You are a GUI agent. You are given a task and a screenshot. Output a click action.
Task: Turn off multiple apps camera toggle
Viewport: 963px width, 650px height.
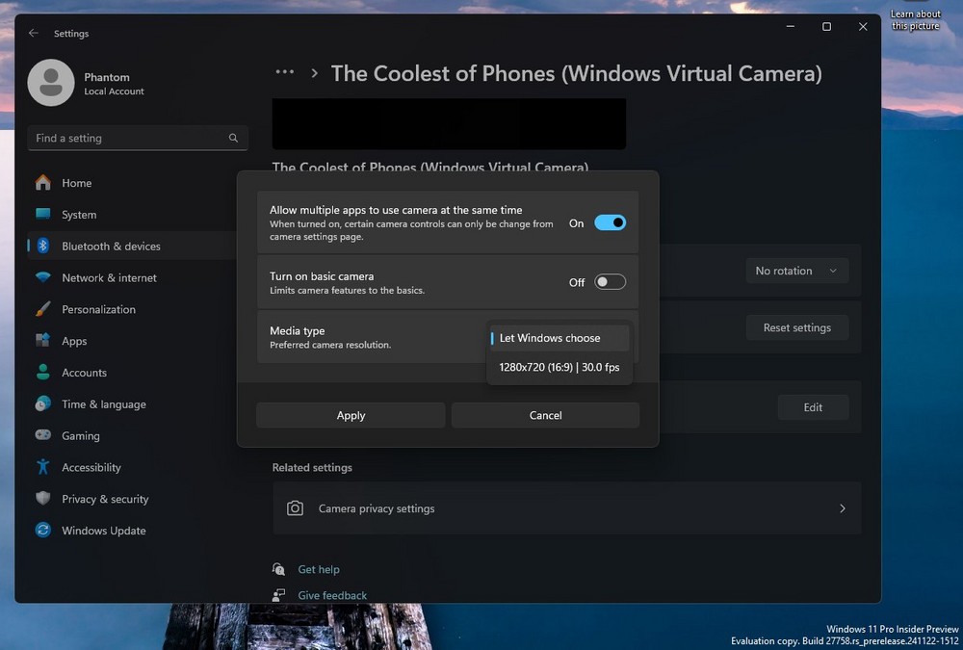click(610, 223)
